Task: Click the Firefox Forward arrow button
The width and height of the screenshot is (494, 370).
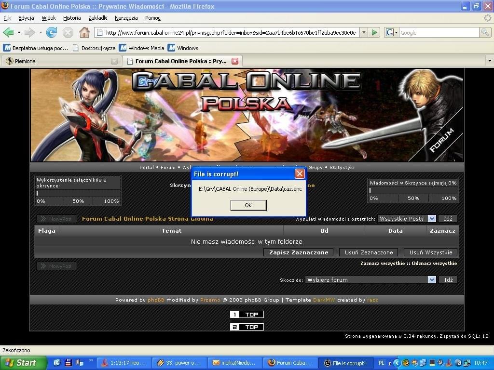Action: coord(29,32)
